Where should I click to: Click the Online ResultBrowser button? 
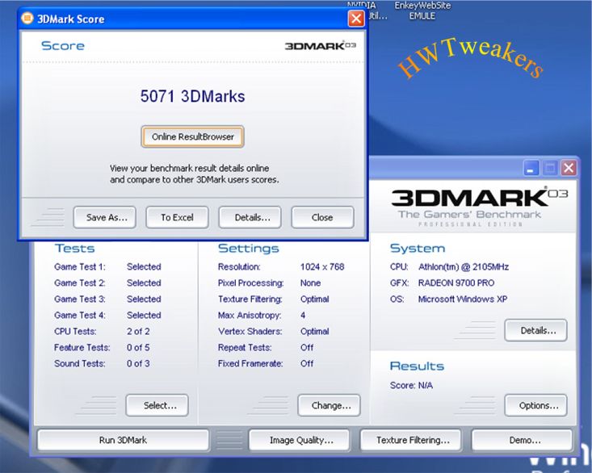click(192, 136)
